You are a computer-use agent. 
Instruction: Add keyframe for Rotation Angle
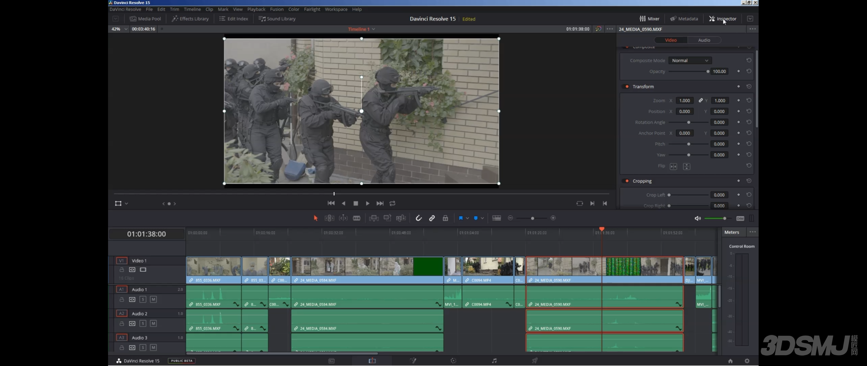click(739, 122)
